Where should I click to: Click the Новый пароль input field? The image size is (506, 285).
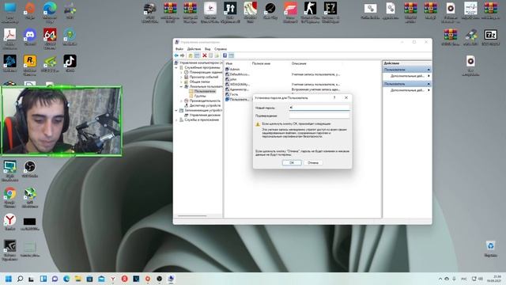pyautogui.click(x=319, y=108)
